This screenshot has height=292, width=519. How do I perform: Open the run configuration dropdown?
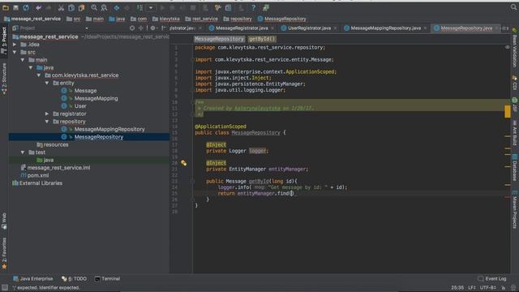pyautogui.click(x=151, y=7)
